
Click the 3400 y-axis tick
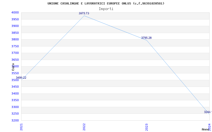(15, 93)
